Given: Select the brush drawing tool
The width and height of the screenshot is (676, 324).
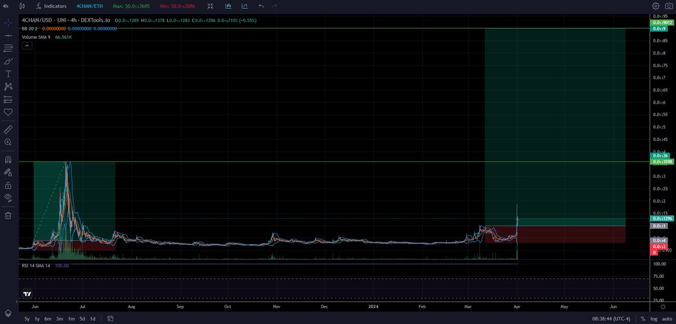Looking at the screenshot, I should 8,61.
